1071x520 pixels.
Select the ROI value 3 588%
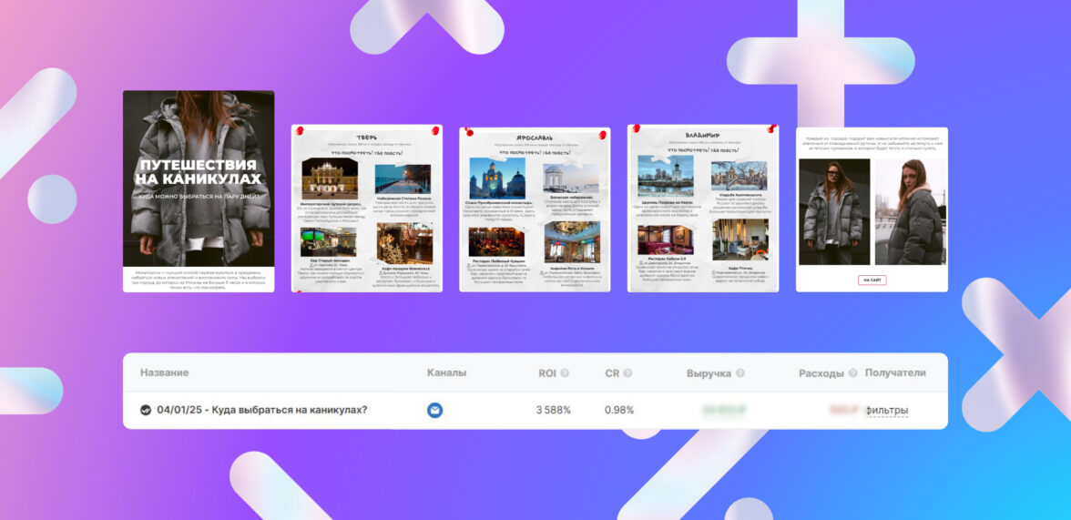554,410
